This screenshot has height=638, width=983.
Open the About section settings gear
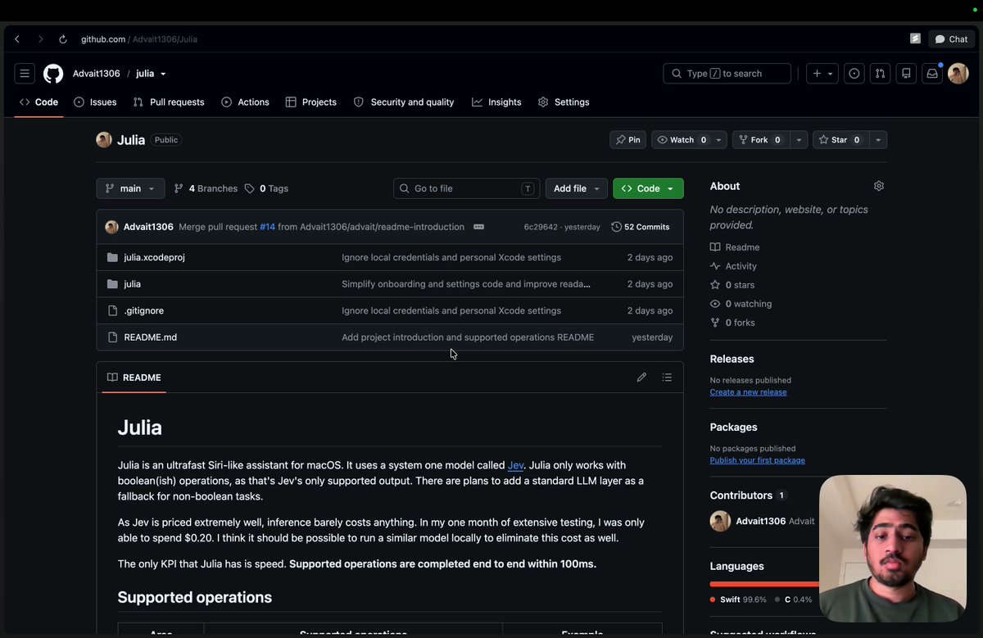click(x=879, y=186)
